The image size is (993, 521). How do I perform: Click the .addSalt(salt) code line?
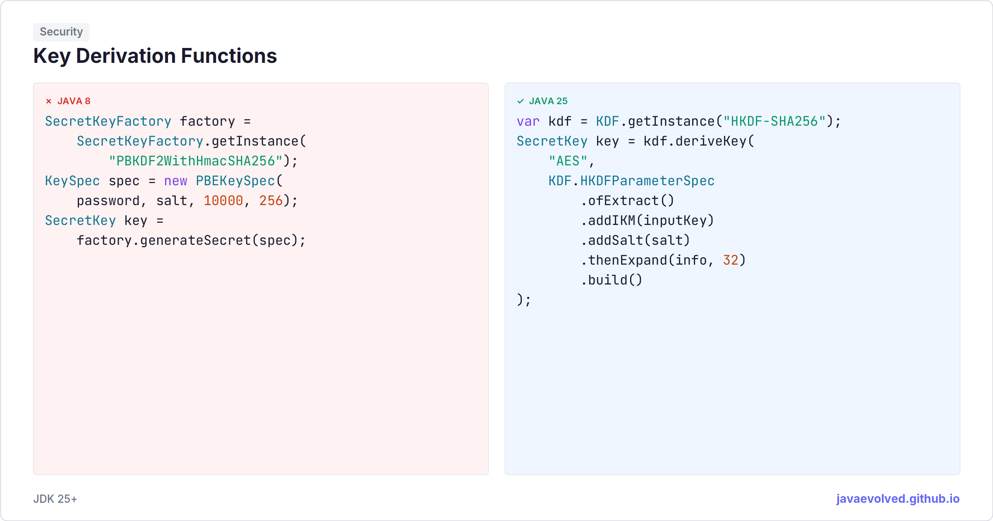(635, 240)
